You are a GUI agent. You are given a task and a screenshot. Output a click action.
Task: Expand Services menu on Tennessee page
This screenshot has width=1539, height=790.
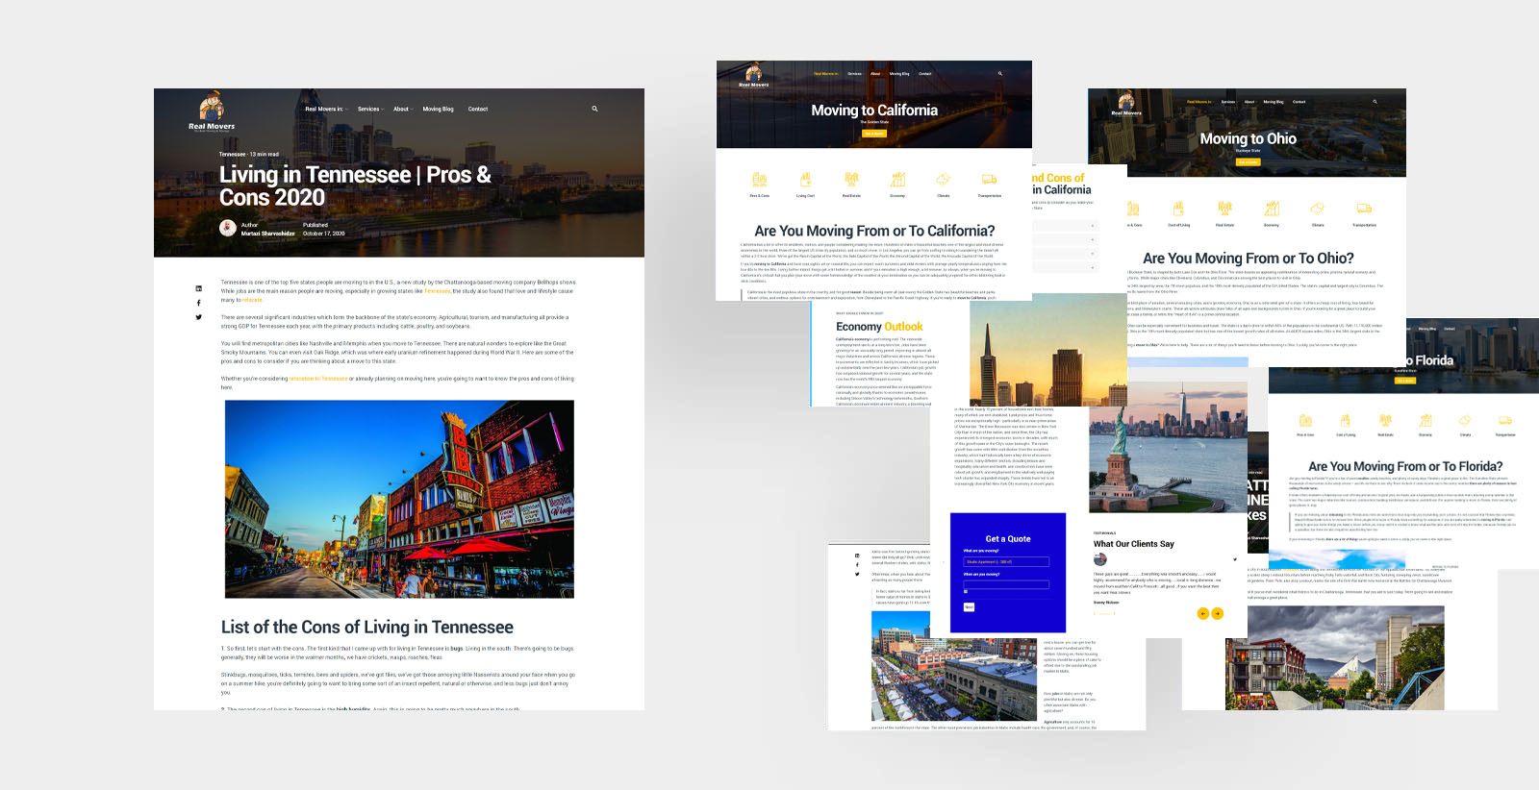click(370, 109)
